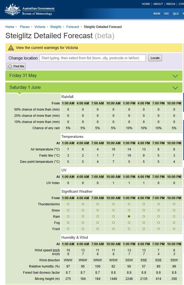Navigate to the Forecast breadcrumb link
Image resolution: width=184 pixels, height=285 pixels.
[x=73, y=27]
